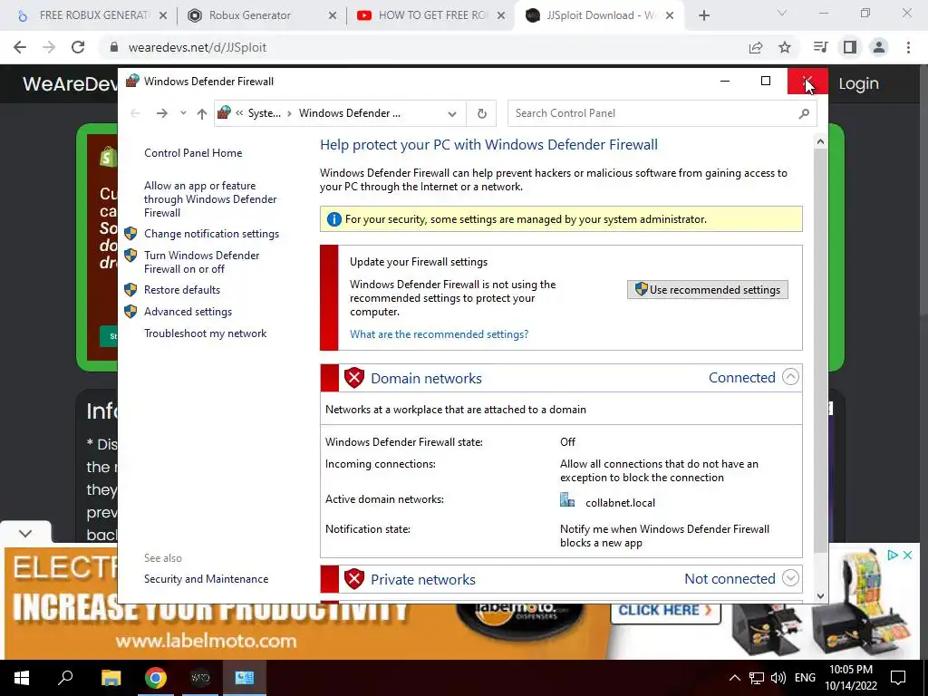Click the AdChoices icon on banner
This screenshot has height=696, width=928.
click(x=892, y=555)
